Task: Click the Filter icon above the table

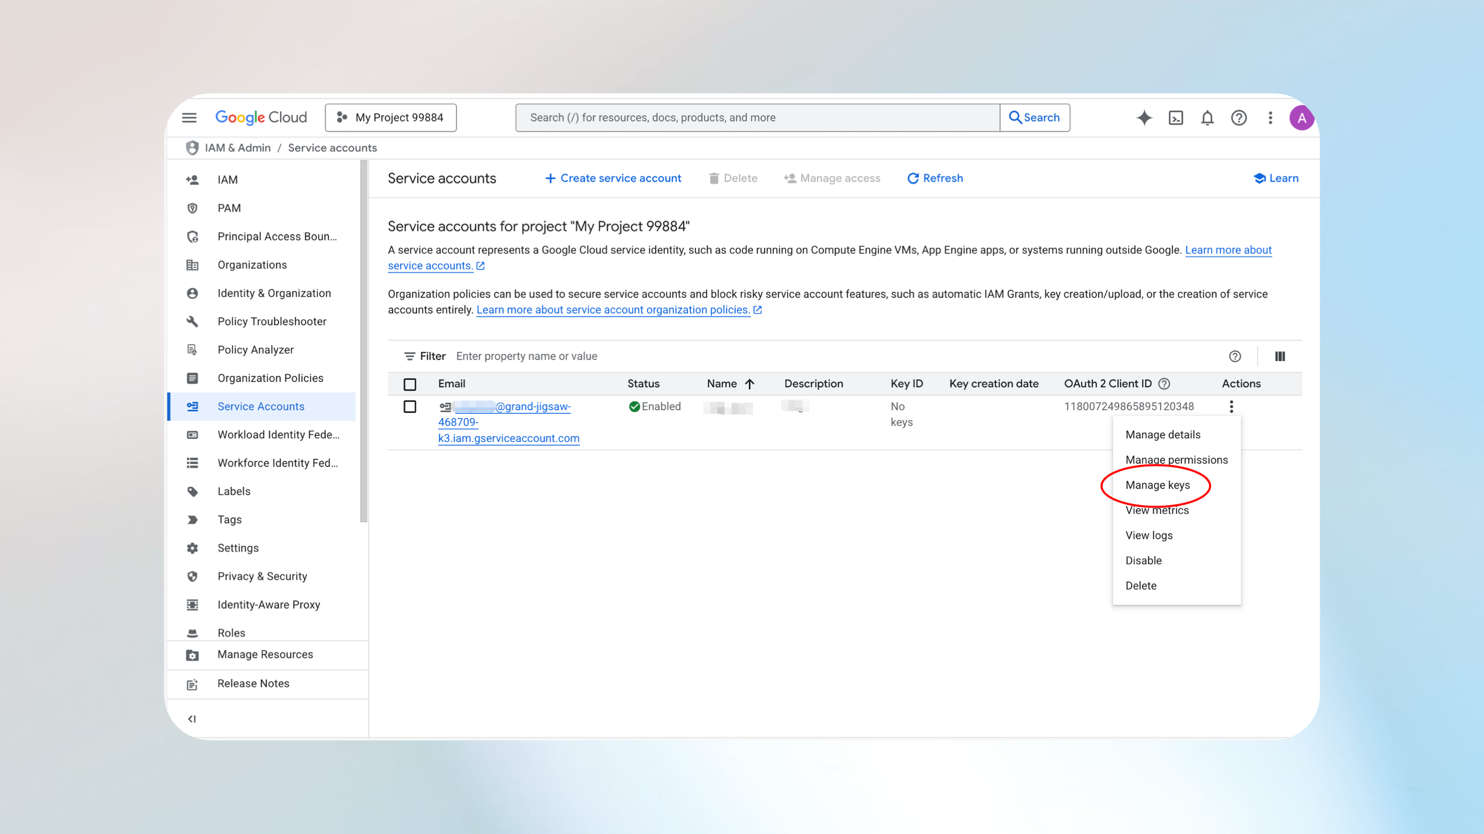Action: (410, 355)
